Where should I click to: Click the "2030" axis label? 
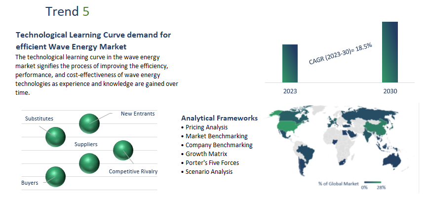[x=390, y=91]
